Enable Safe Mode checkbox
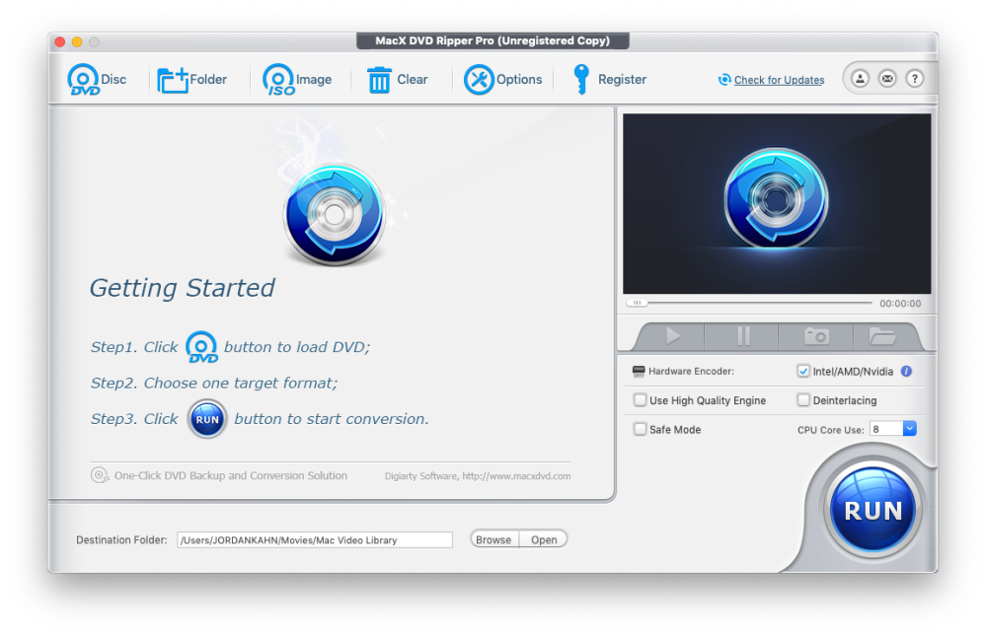 pos(641,429)
